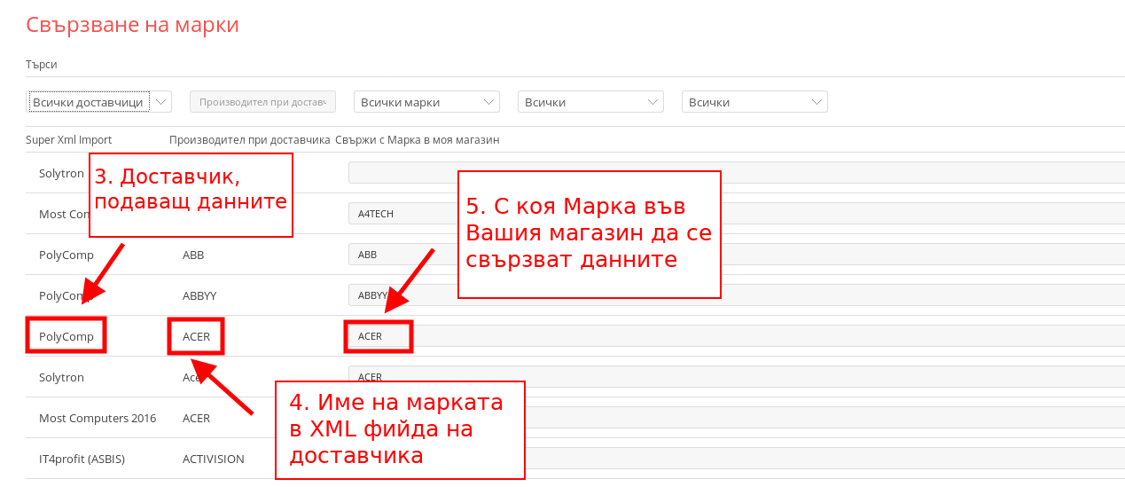Select the "ACTIVISION" manufacturer cell
Screen dimensions: 1125x487
(x=213, y=459)
